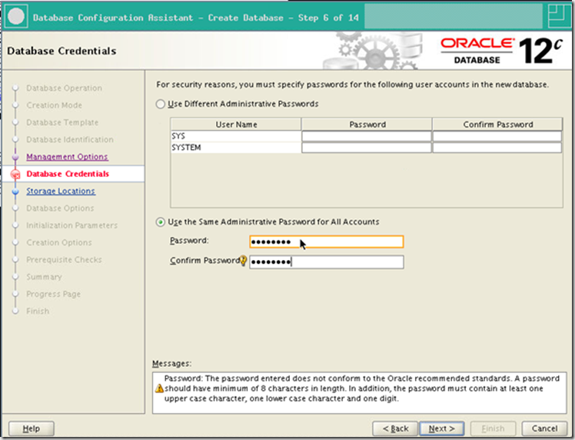Focus the Password input field
This screenshot has width=575, height=440.
tap(327, 242)
